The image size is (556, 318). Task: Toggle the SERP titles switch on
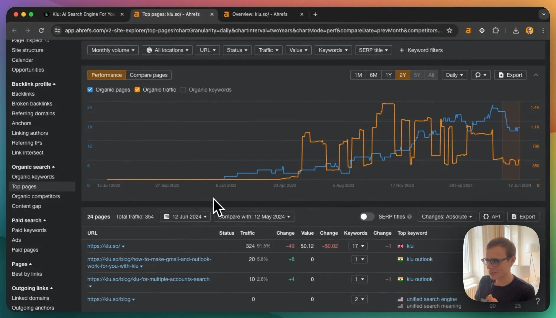[367, 217]
